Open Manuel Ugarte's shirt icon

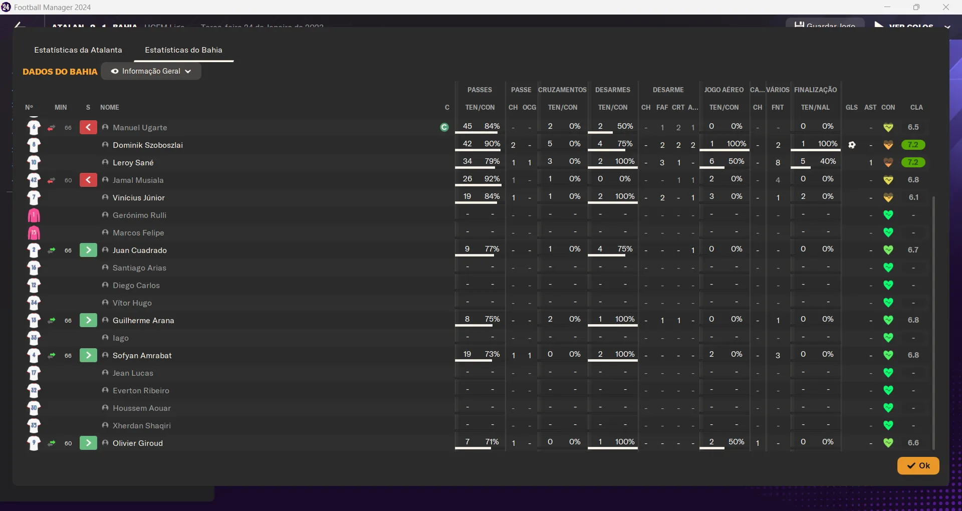point(34,127)
